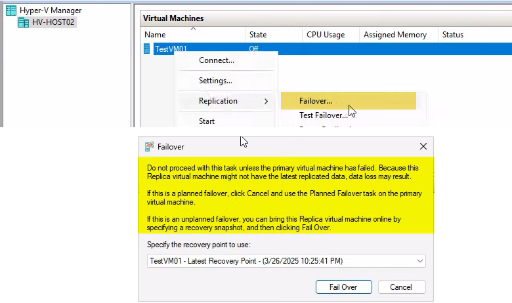Viewport: 512px width, 303px height.
Task: Click the TestVM01 virtual machine icon
Action: (146, 49)
